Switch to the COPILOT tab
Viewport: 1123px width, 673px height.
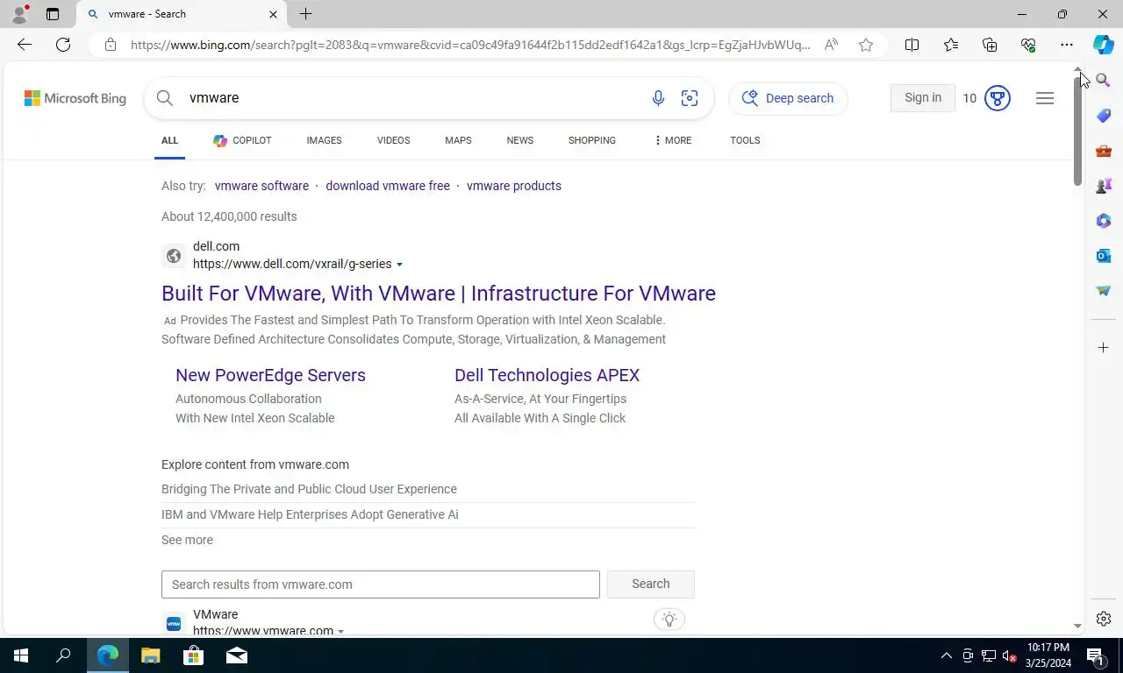pos(242,140)
